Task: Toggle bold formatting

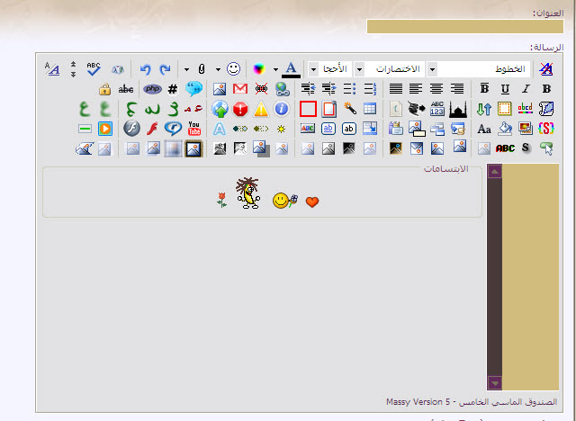Action: pyautogui.click(x=484, y=89)
